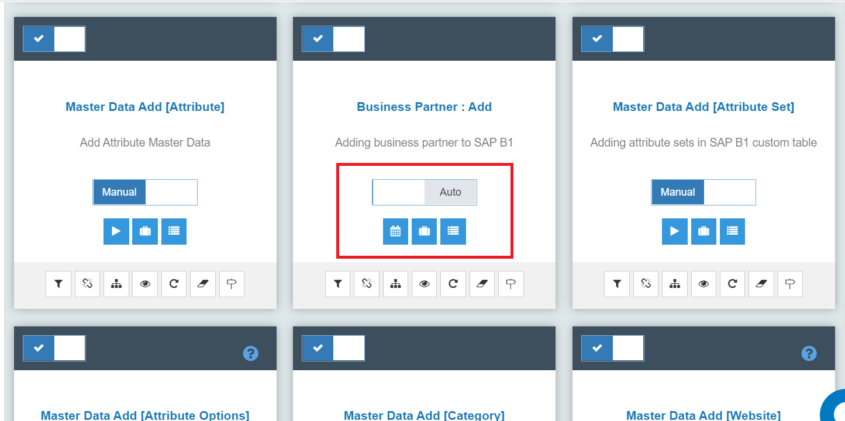Click eye view icon on Business Partner footer
The width and height of the screenshot is (845, 421).
point(424,284)
